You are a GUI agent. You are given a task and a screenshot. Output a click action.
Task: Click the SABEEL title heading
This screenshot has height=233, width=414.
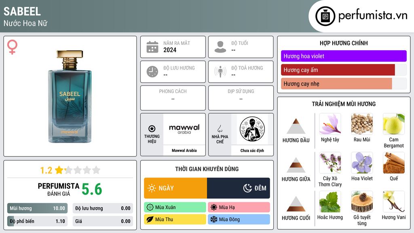tap(22, 11)
